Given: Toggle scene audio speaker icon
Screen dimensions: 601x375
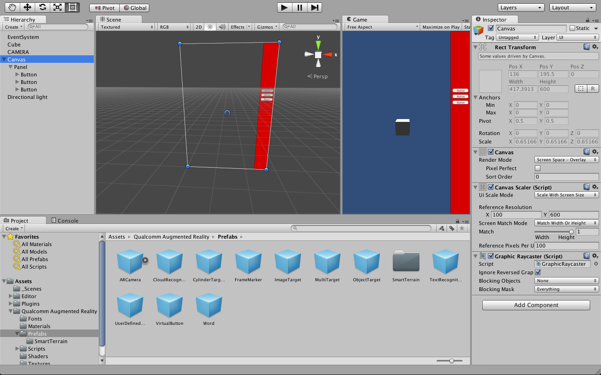Looking at the screenshot, I should tap(222, 27).
